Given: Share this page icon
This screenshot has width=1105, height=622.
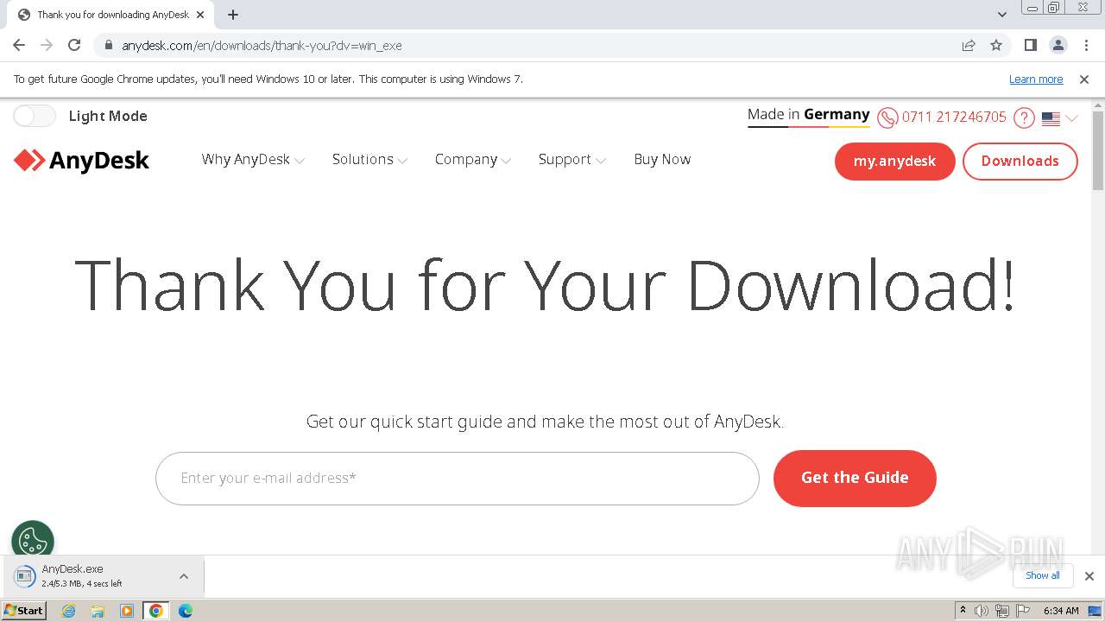Looking at the screenshot, I should point(969,45).
